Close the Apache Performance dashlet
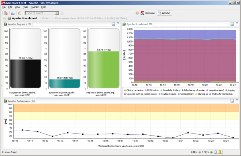The image size is (241, 156). [x=33, y=101]
